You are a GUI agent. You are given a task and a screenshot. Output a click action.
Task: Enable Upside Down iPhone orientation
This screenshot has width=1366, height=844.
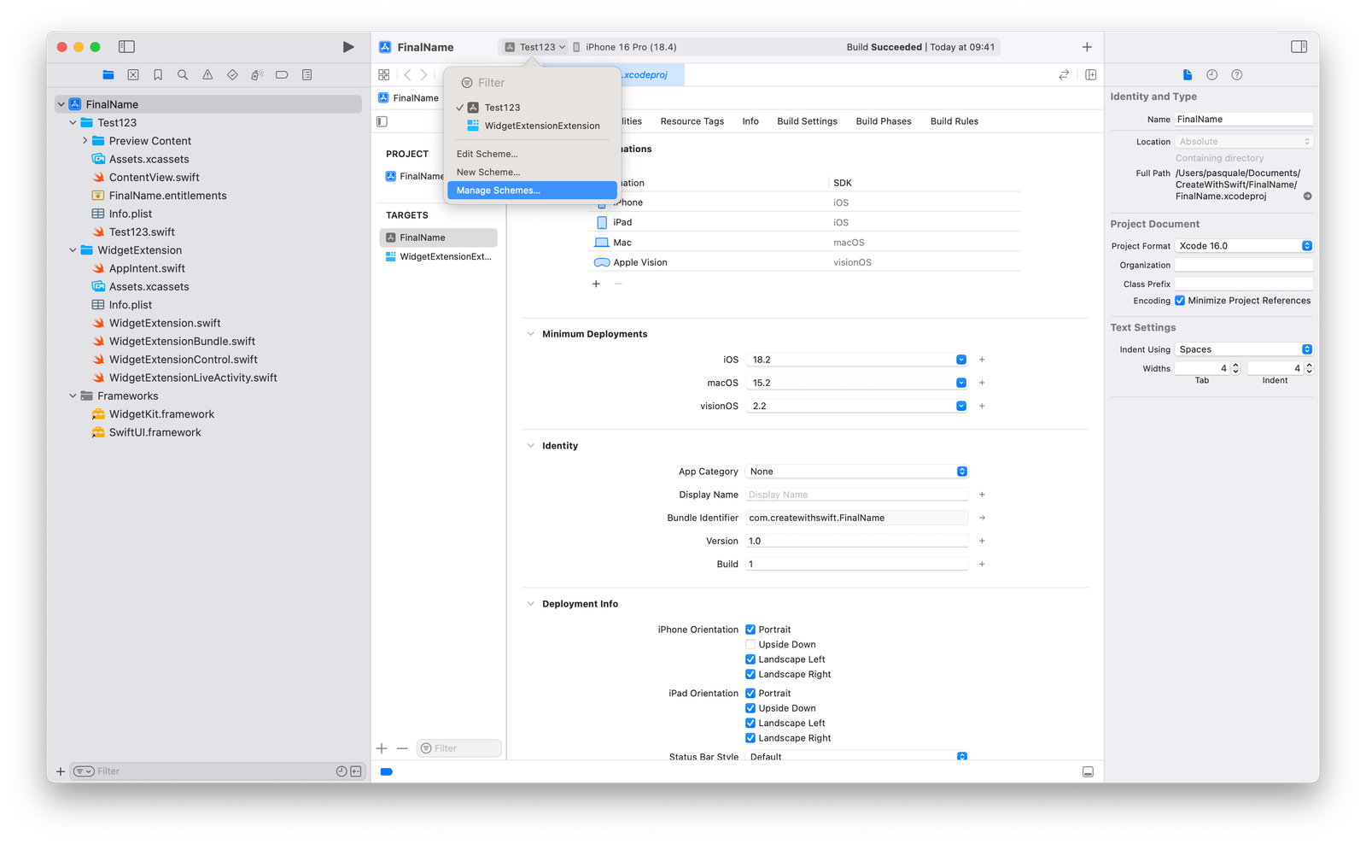(x=750, y=644)
